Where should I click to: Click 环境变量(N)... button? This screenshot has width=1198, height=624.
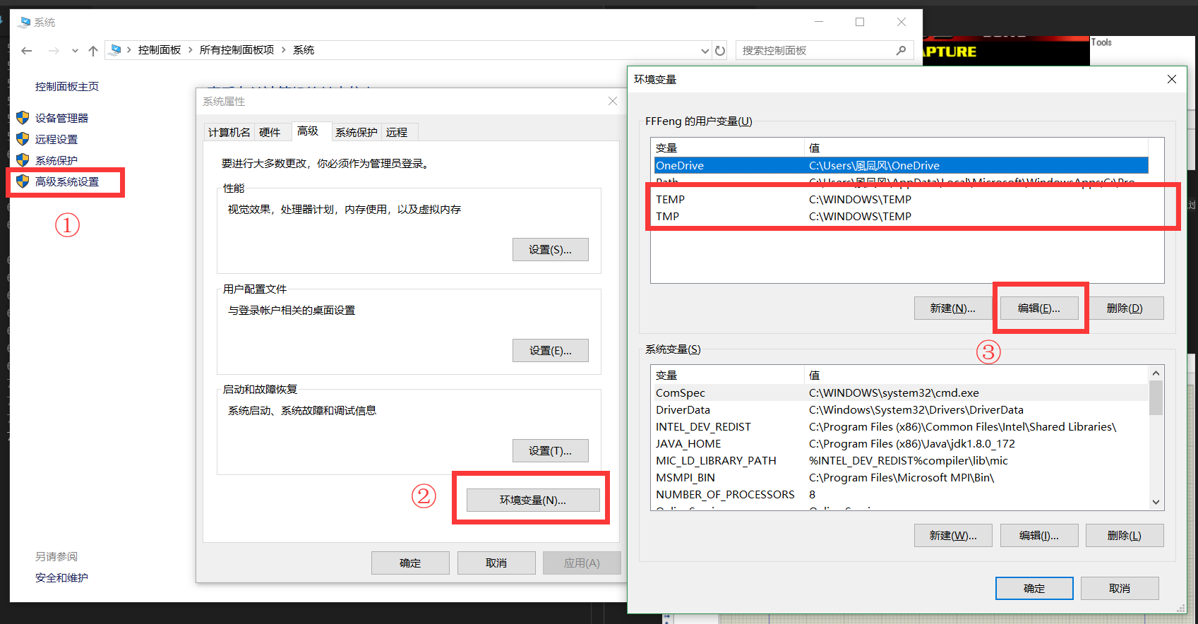point(533,500)
